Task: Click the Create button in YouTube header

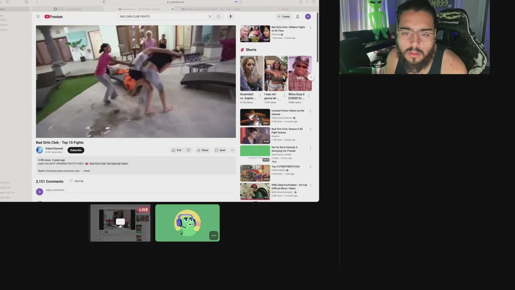Action: (284, 17)
